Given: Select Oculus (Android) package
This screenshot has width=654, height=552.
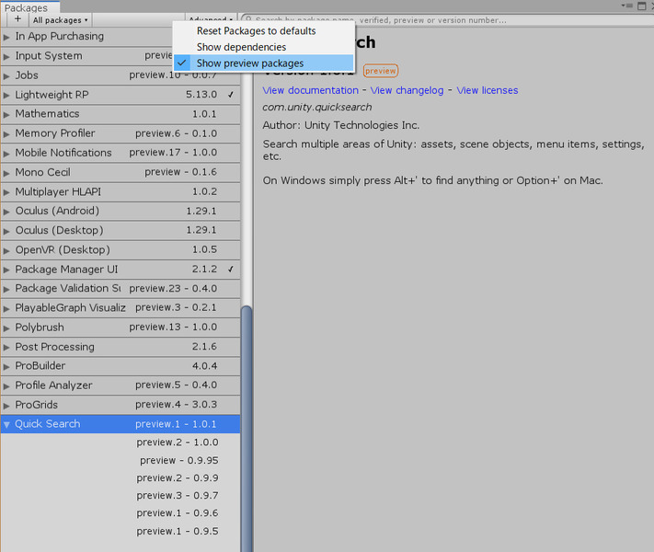Looking at the screenshot, I should [120, 211].
